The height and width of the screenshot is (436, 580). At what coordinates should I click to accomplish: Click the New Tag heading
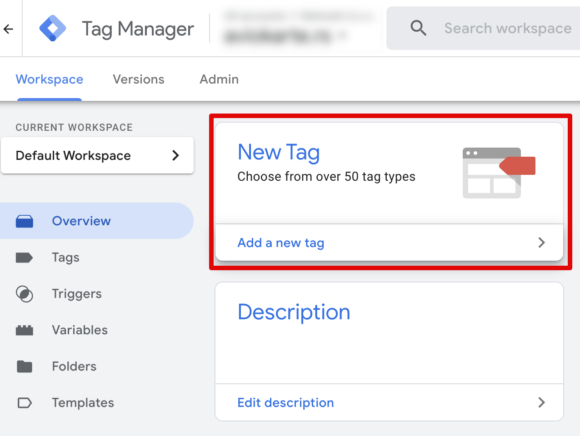[x=279, y=152]
